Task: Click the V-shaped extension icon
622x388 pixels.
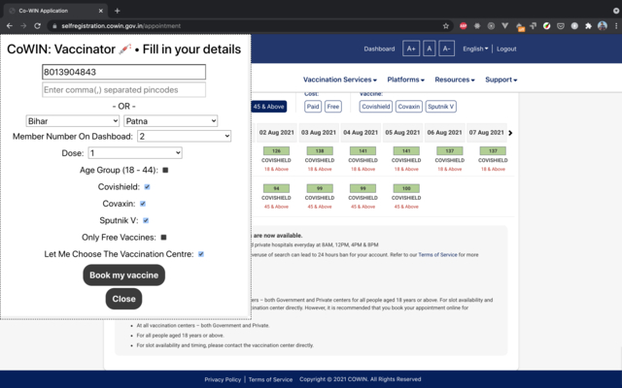Action: point(504,26)
